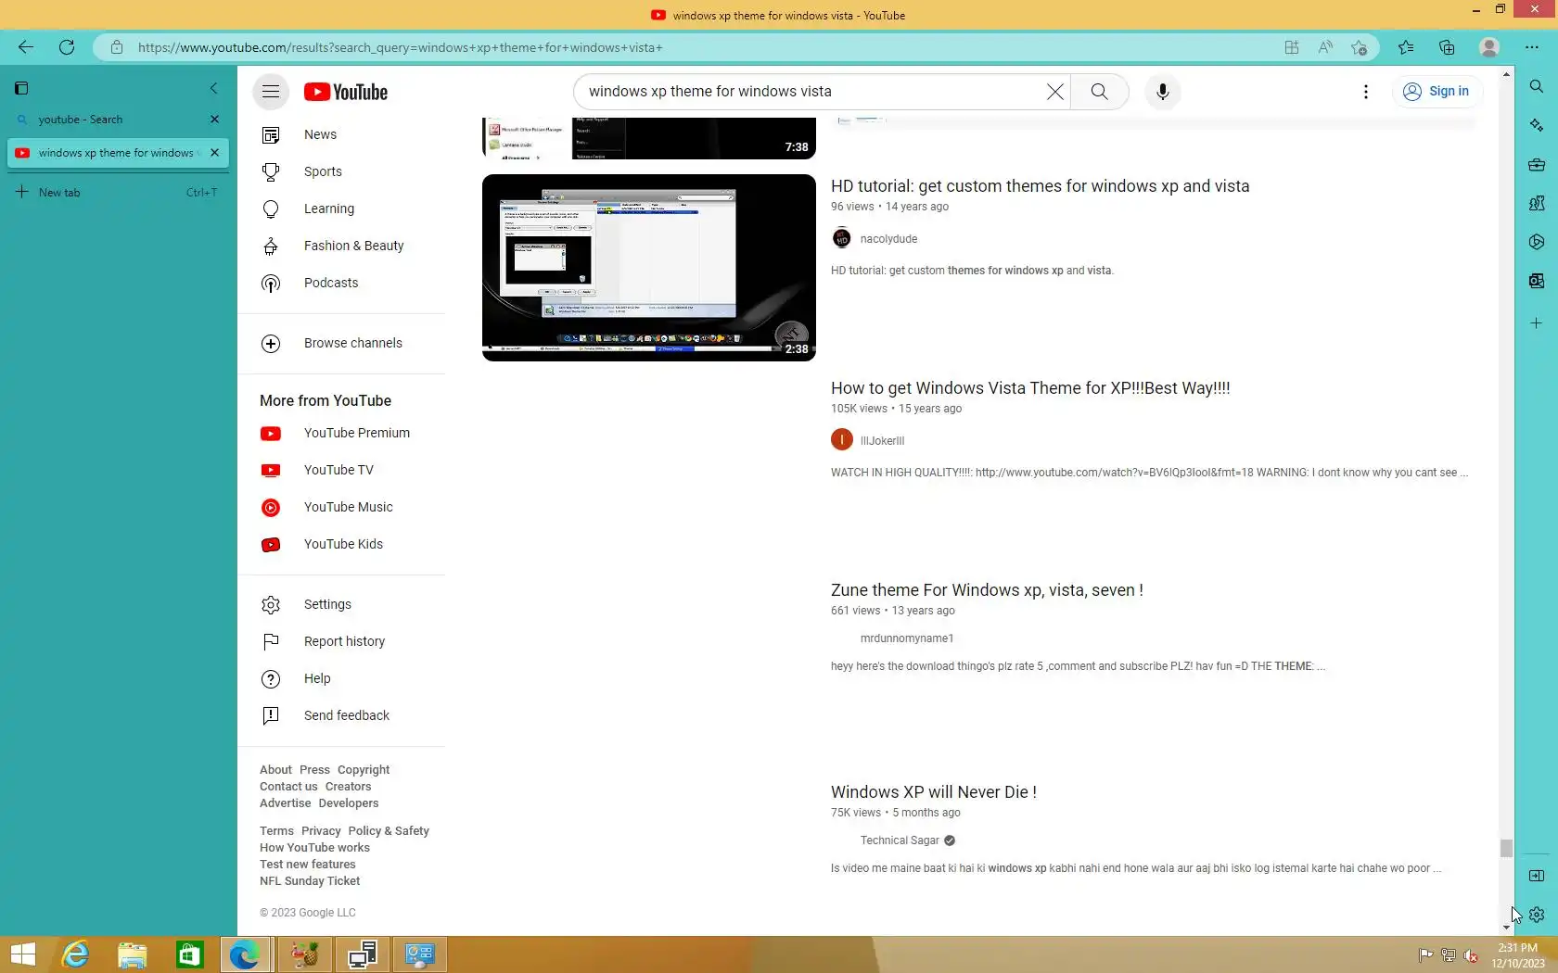Image resolution: width=1558 pixels, height=973 pixels.
Task: Open YouTube Kids
Action: click(343, 544)
